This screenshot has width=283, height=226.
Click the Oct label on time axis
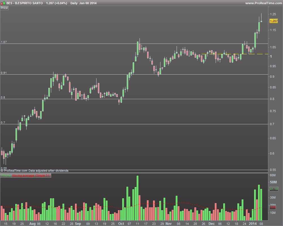(121, 224)
